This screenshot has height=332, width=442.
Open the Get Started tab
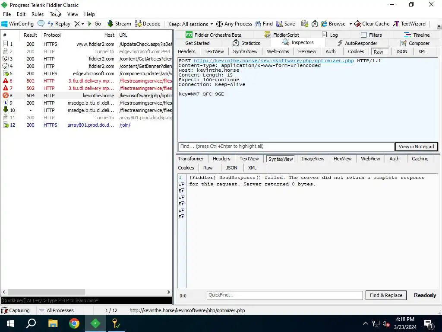(x=197, y=43)
